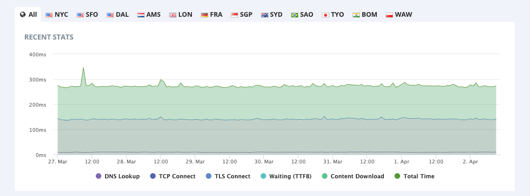Viewport: 530px width, 196px height.
Task: Click the 31. Mar x-axis label
Action: (332, 162)
